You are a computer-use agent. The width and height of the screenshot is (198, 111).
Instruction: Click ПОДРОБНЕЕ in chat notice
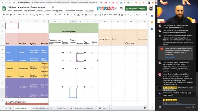click(170, 57)
